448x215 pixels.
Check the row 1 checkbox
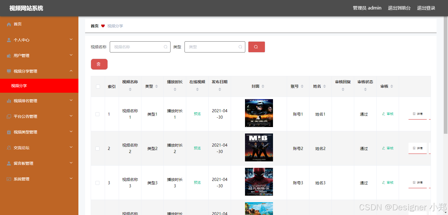97,114
